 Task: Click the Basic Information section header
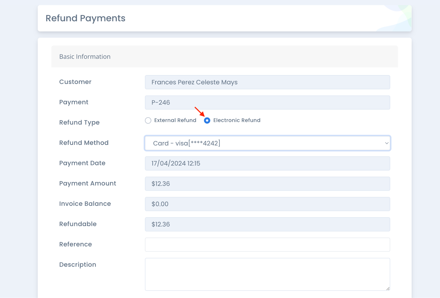85,57
